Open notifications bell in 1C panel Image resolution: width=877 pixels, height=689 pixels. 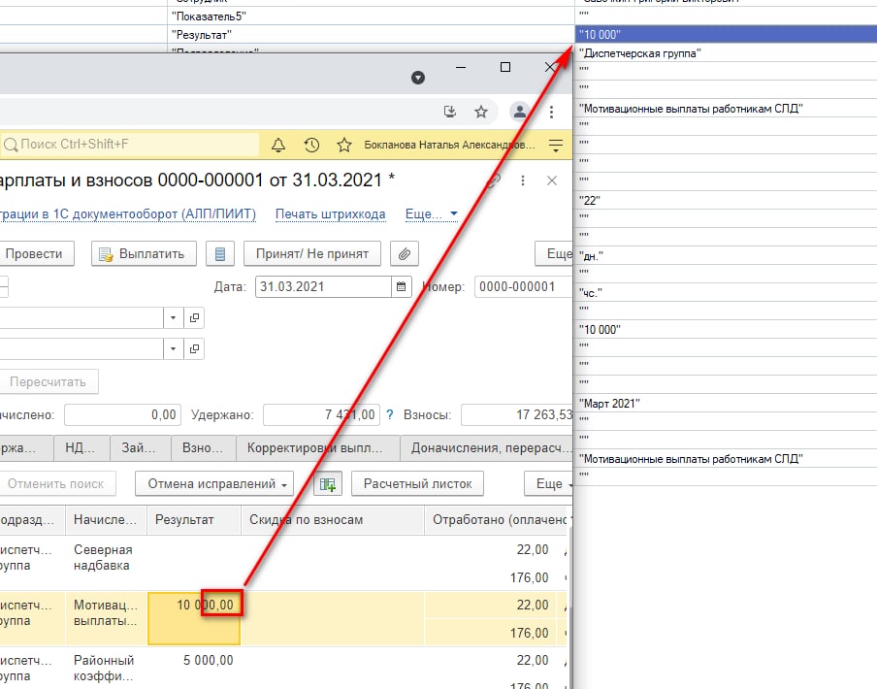pos(278,146)
